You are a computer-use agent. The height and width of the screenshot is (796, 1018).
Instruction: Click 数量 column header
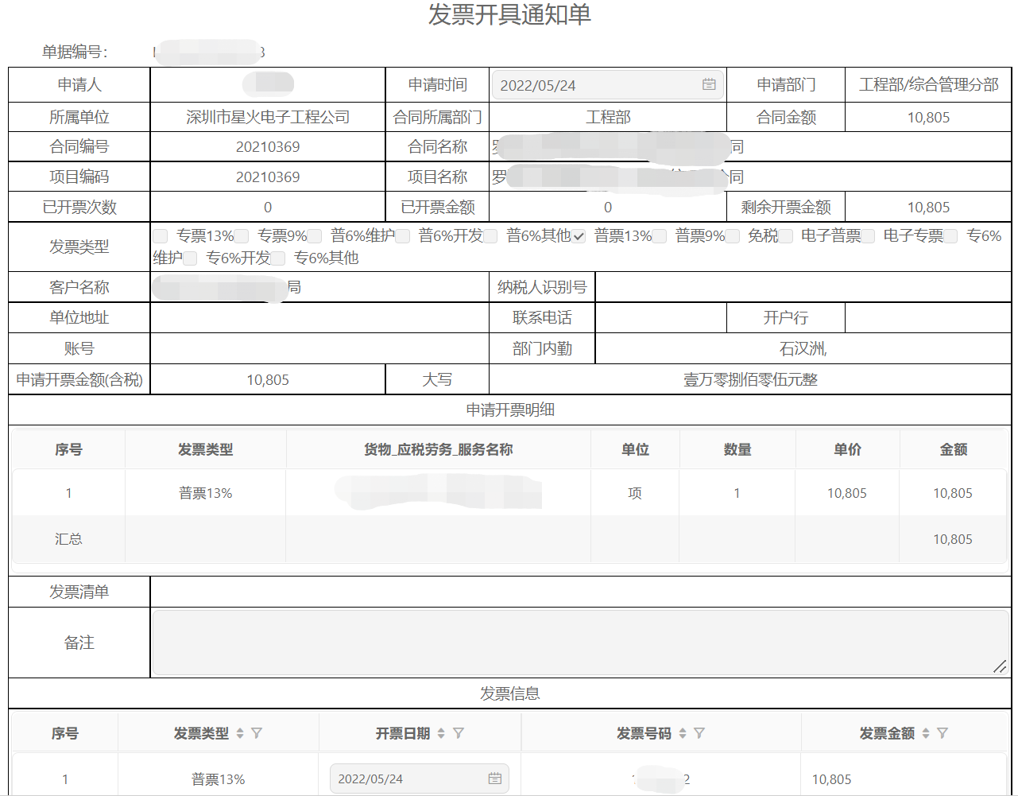(x=737, y=449)
